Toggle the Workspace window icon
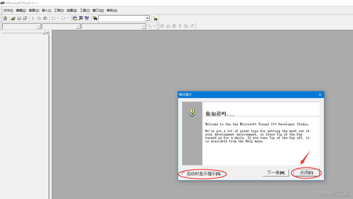The image size is (353, 199). [75, 18]
